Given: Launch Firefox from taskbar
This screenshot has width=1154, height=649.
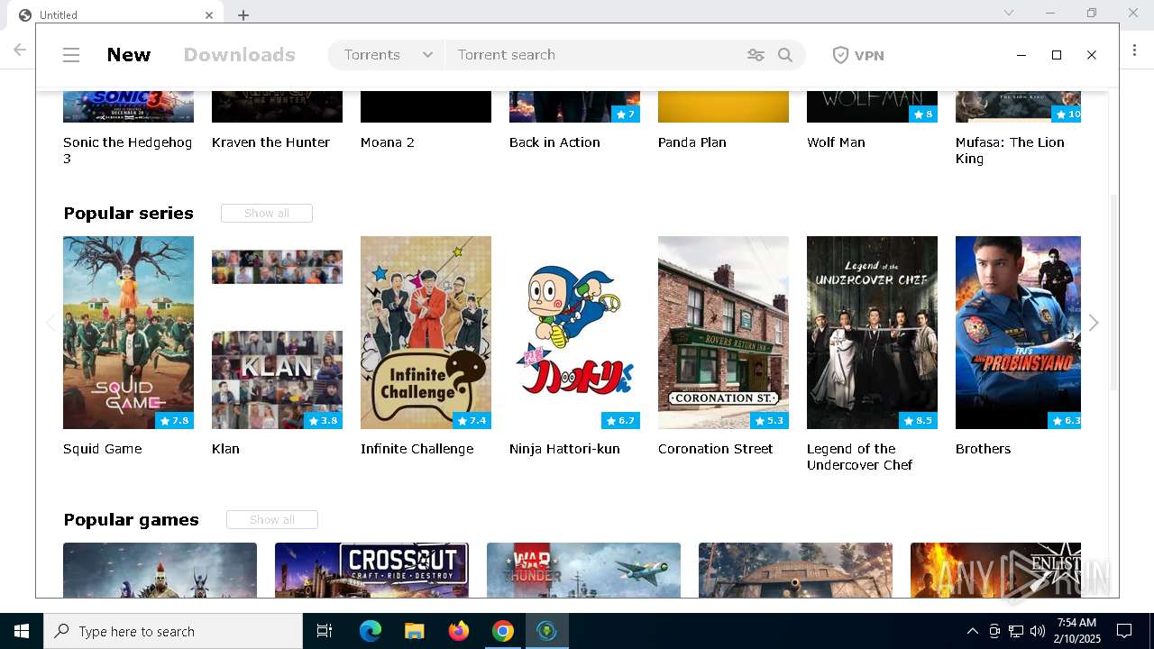Looking at the screenshot, I should pyautogui.click(x=459, y=631).
